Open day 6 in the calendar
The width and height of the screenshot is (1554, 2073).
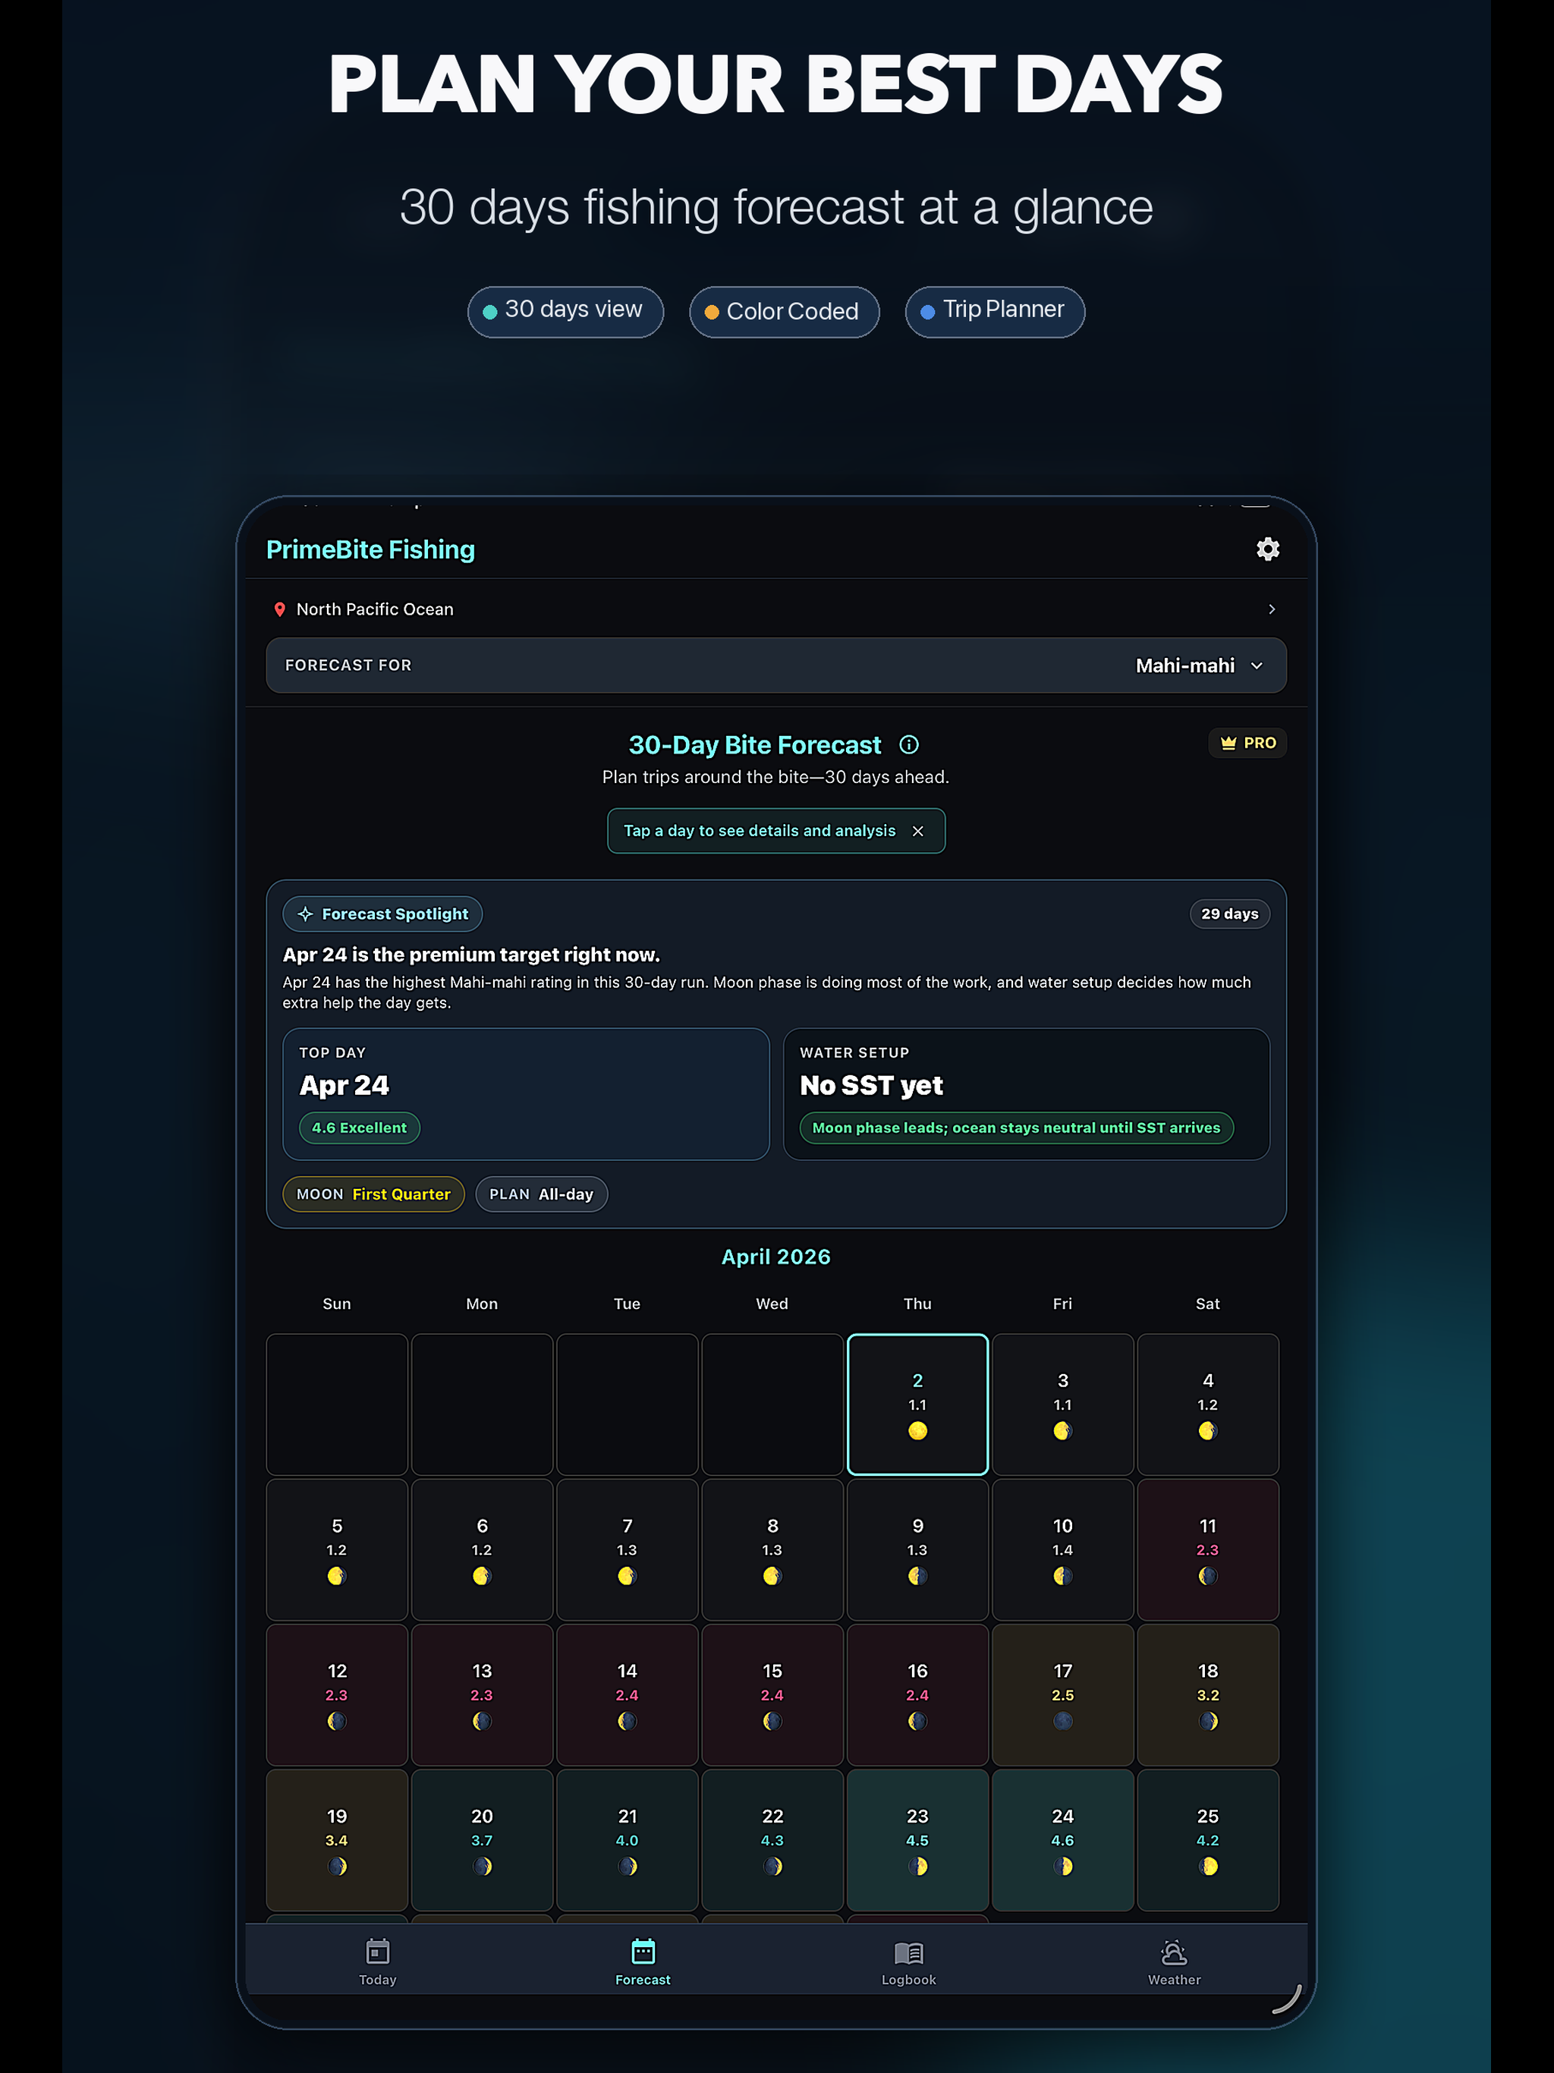[x=482, y=1549]
